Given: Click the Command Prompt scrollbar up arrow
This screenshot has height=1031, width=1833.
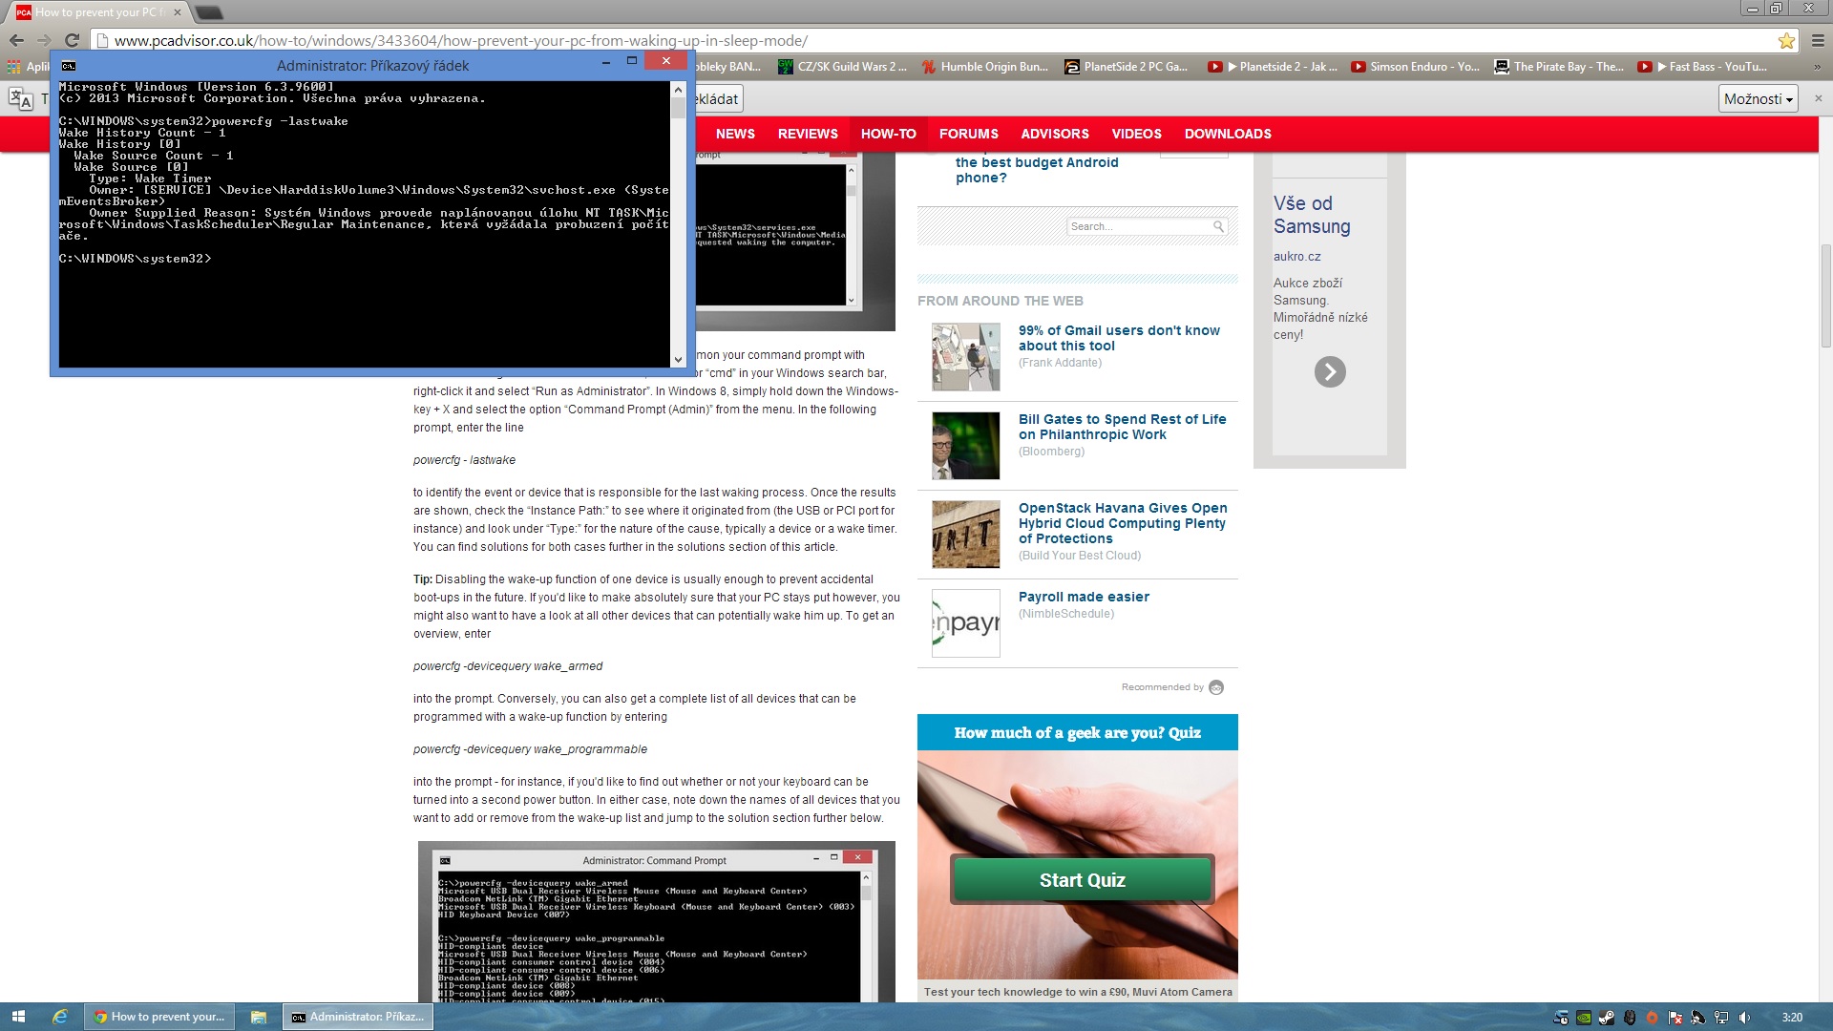Looking at the screenshot, I should [678, 89].
